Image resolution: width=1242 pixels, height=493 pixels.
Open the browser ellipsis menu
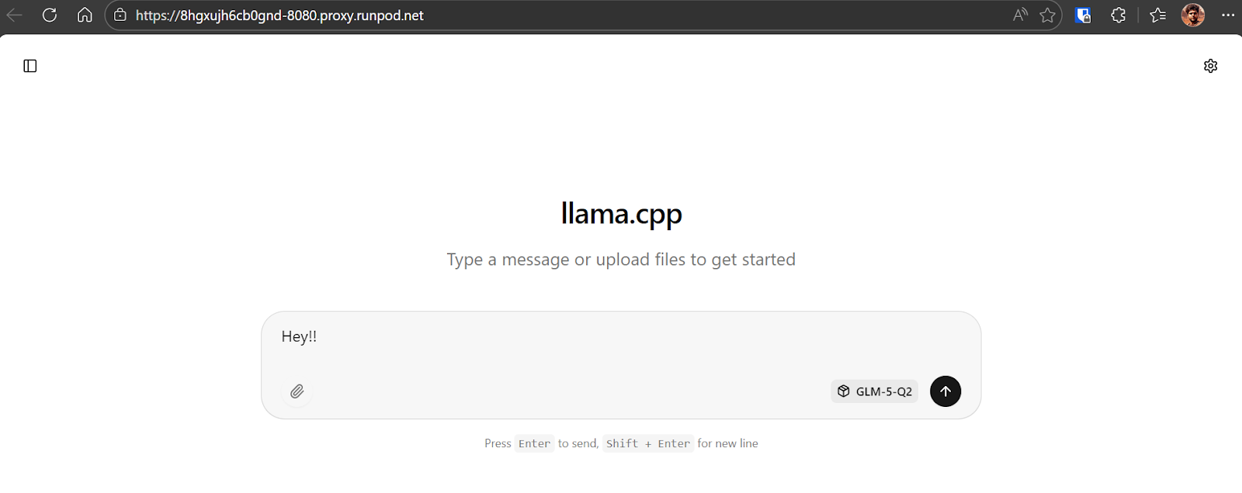pyautogui.click(x=1229, y=15)
